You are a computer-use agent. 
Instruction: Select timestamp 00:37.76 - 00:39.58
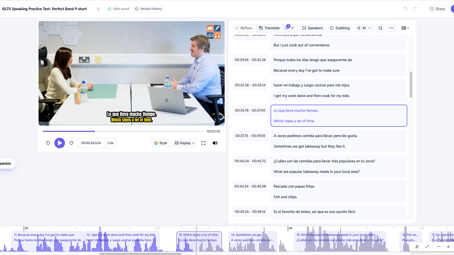tap(250, 136)
